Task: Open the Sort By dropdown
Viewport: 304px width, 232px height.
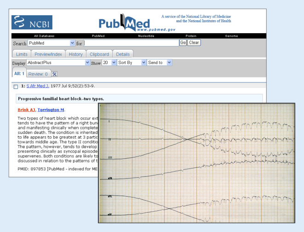Action: (132, 63)
